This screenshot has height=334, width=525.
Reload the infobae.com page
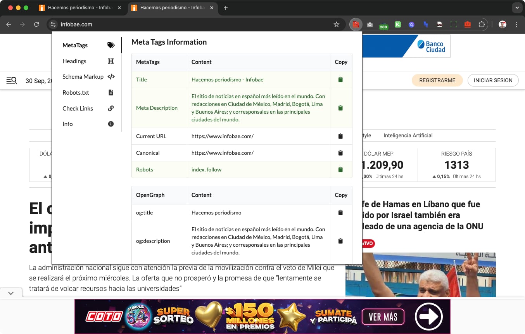[36, 24]
